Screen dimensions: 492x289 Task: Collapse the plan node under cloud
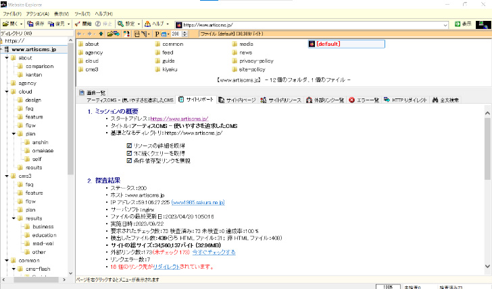14,134
